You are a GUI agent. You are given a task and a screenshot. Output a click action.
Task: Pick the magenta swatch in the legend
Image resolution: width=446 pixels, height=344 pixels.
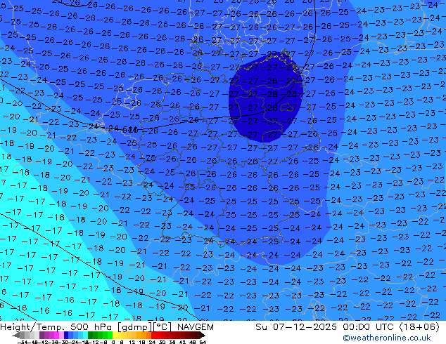(56, 335)
